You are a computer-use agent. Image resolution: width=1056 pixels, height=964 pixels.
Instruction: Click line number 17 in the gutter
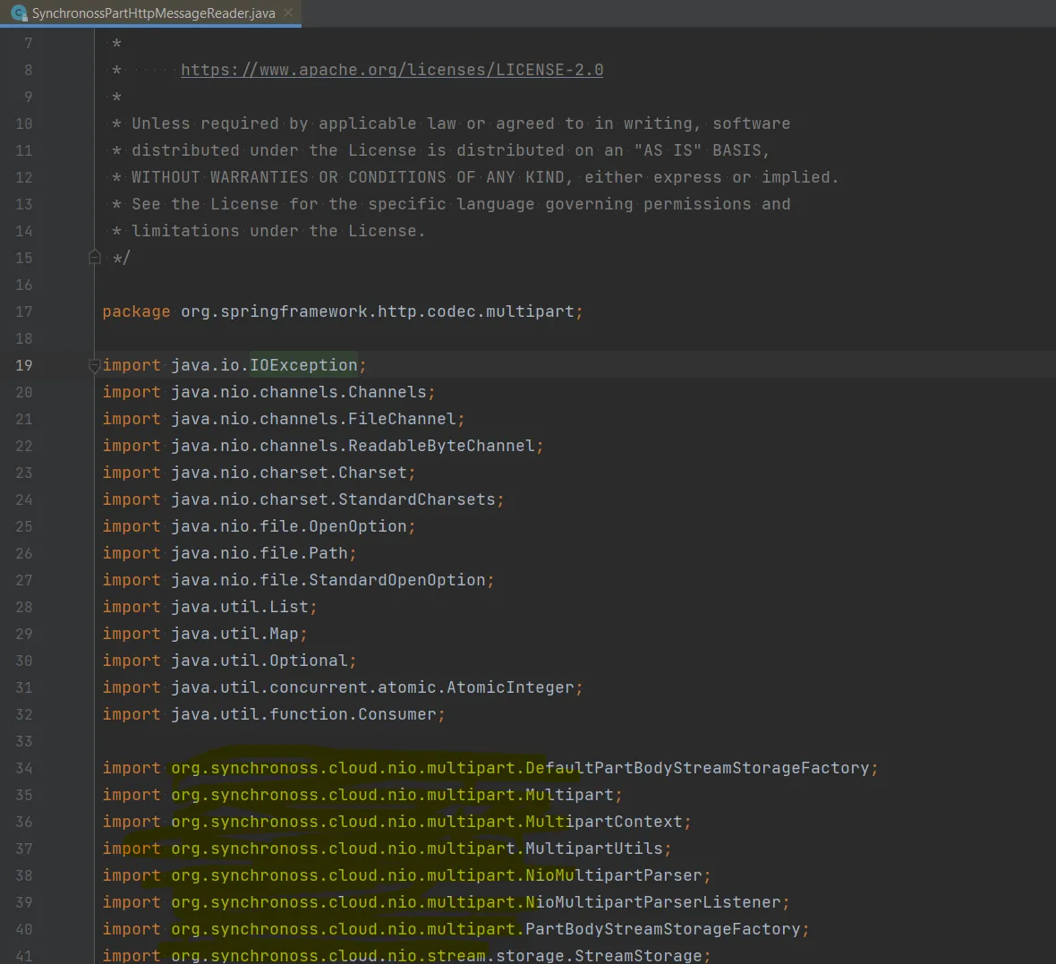(24, 311)
